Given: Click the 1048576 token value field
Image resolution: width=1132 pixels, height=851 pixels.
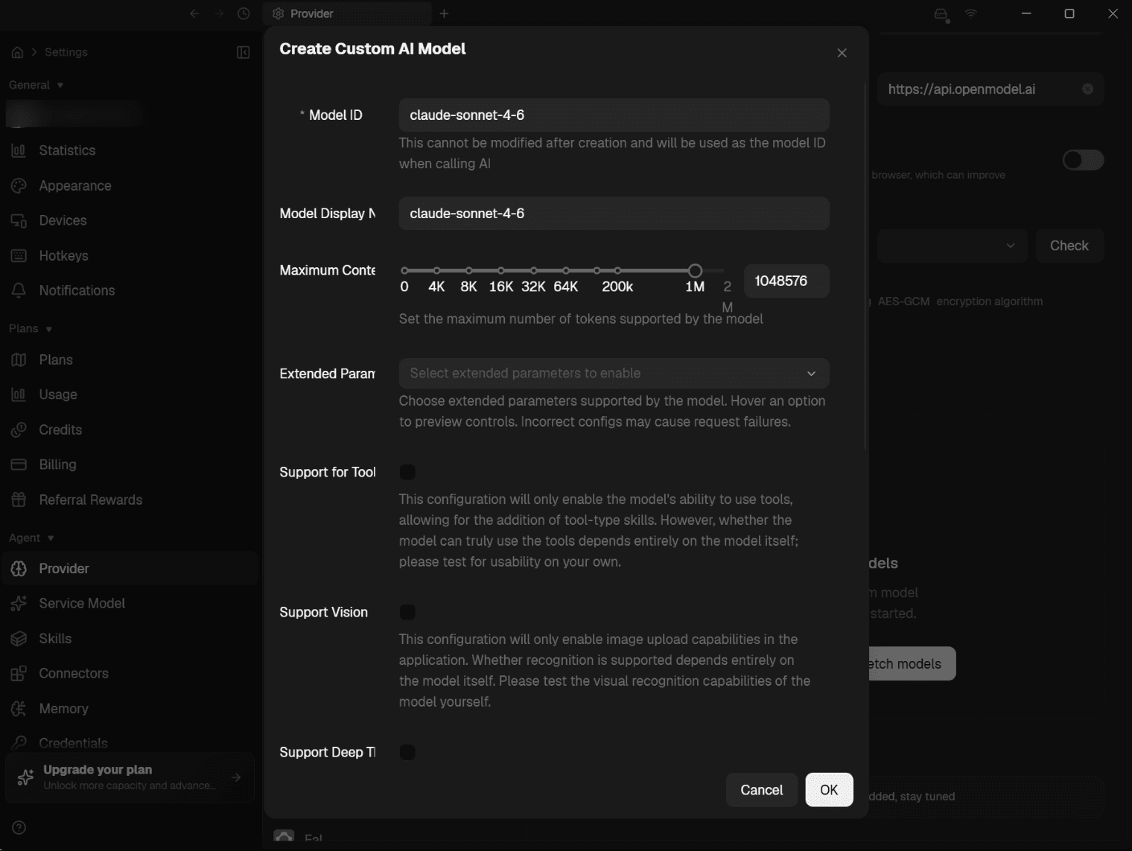Looking at the screenshot, I should click(786, 281).
